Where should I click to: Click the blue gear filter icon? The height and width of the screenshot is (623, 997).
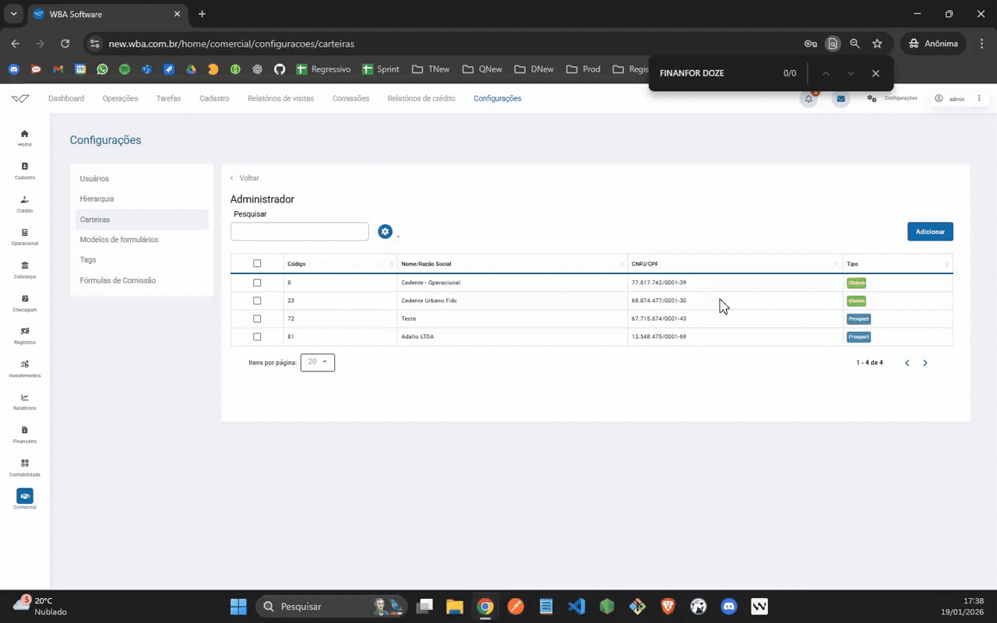point(385,231)
